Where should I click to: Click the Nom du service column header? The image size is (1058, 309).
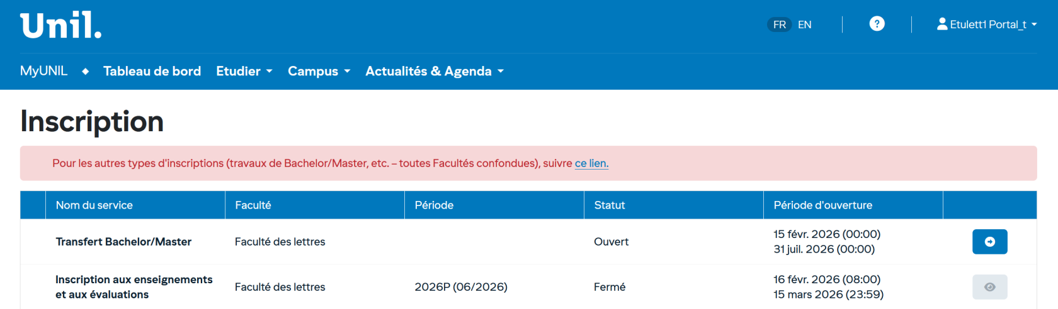[94, 205]
